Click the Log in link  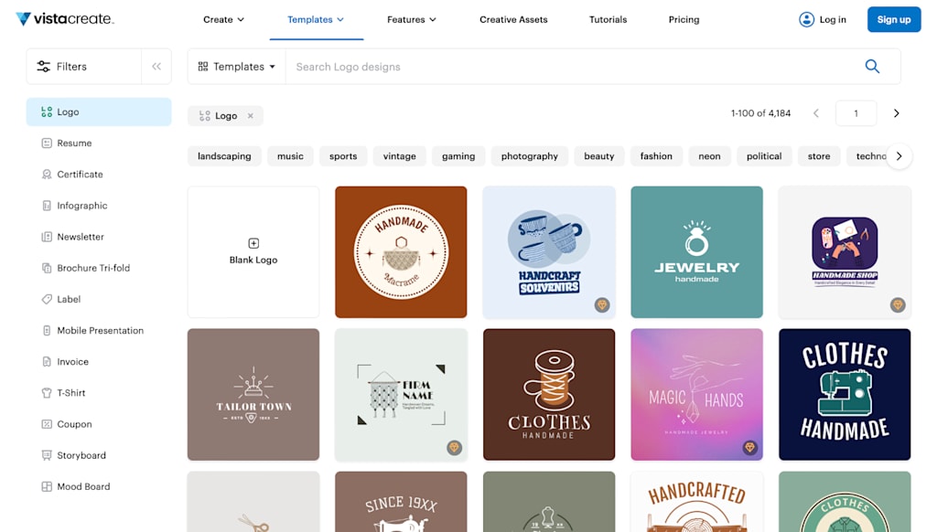coord(822,18)
